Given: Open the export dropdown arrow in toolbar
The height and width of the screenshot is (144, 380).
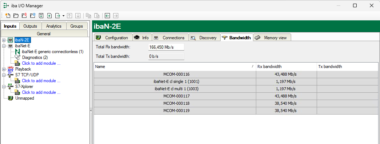Looking at the screenshot, I should click(x=63, y=16).
